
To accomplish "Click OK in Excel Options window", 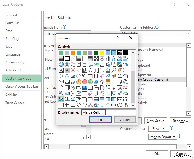I will [157, 154].
